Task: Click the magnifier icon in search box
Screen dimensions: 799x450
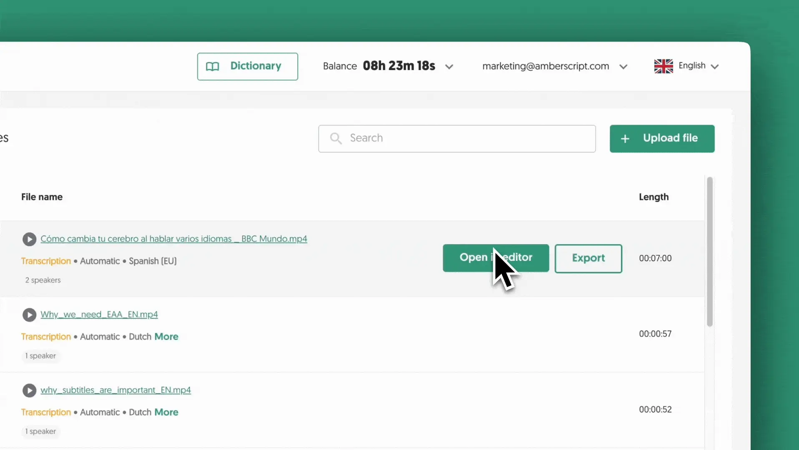Action: (x=336, y=138)
